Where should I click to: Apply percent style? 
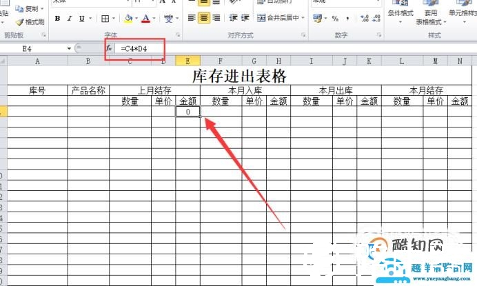point(335,19)
